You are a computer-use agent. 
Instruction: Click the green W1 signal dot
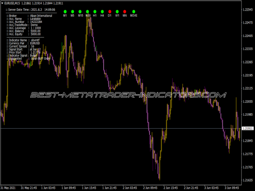click(117, 11)
